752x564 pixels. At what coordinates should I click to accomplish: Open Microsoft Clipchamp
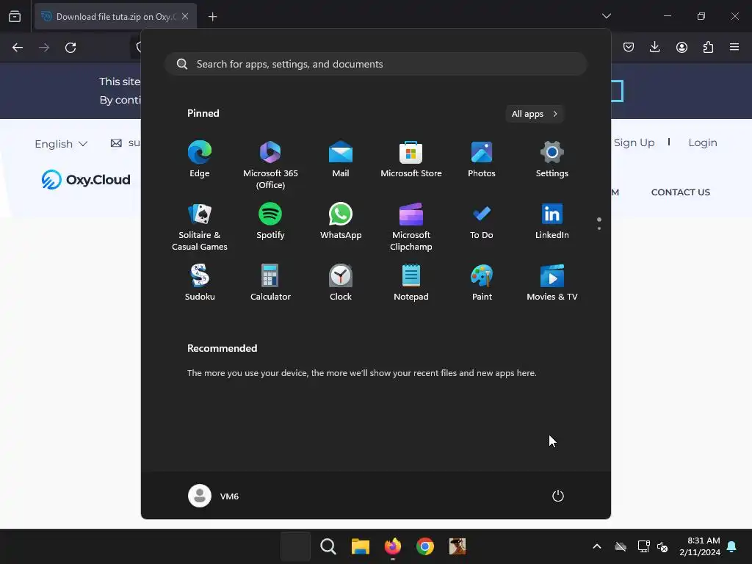411,226
